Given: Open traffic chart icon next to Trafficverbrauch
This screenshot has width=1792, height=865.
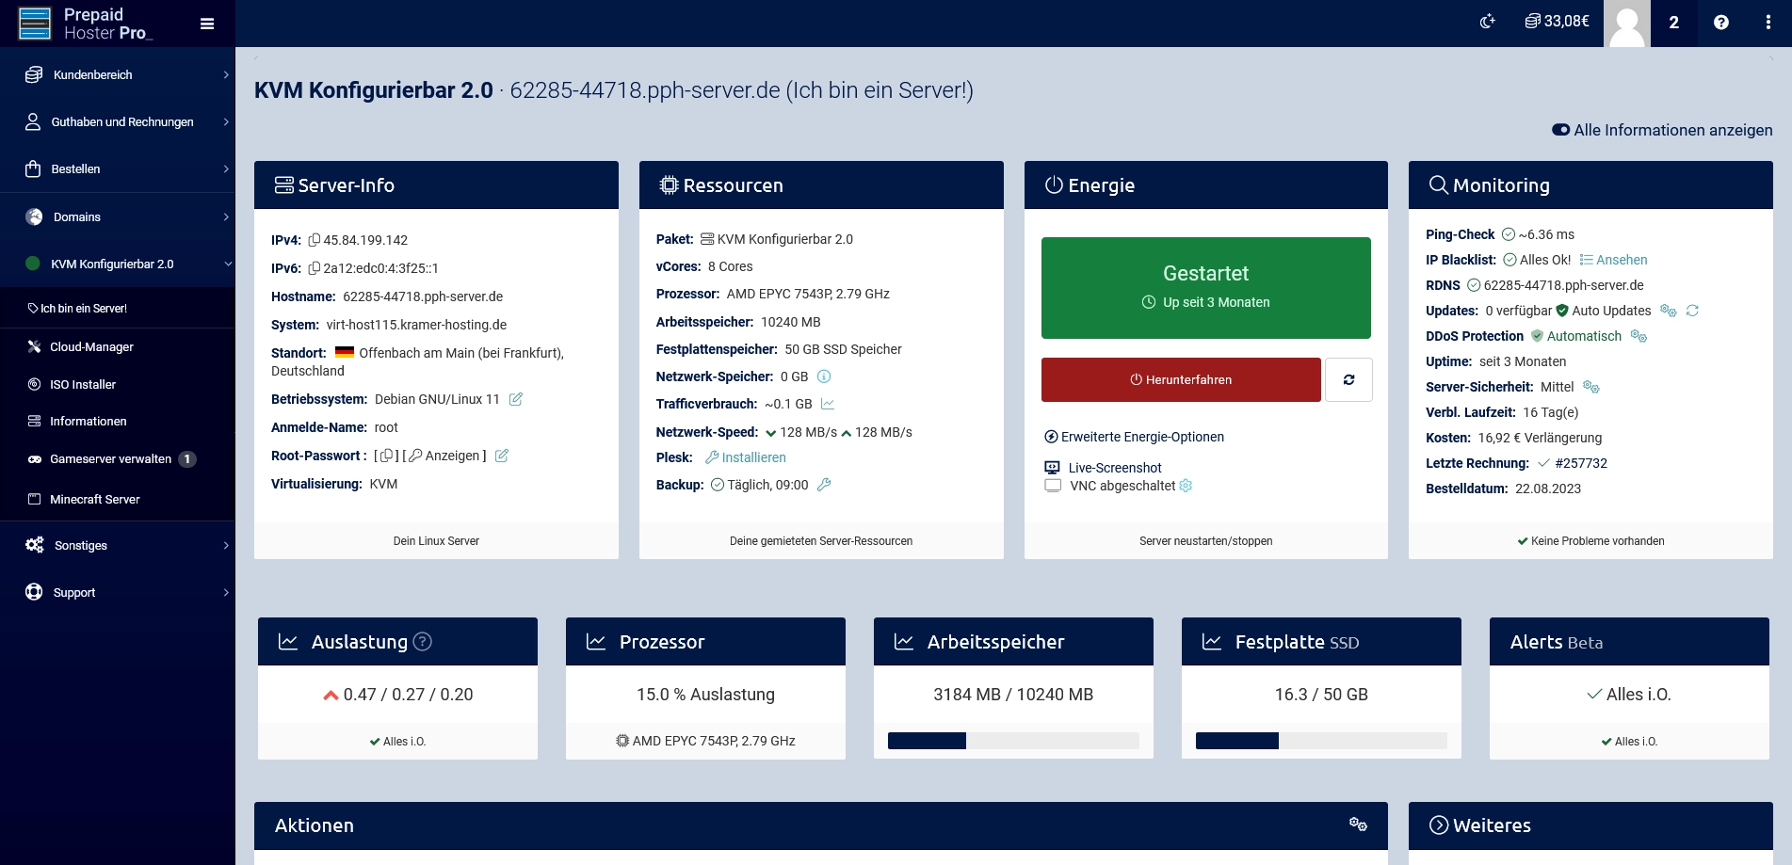Looking at the screenshot, I should (828, 404).
